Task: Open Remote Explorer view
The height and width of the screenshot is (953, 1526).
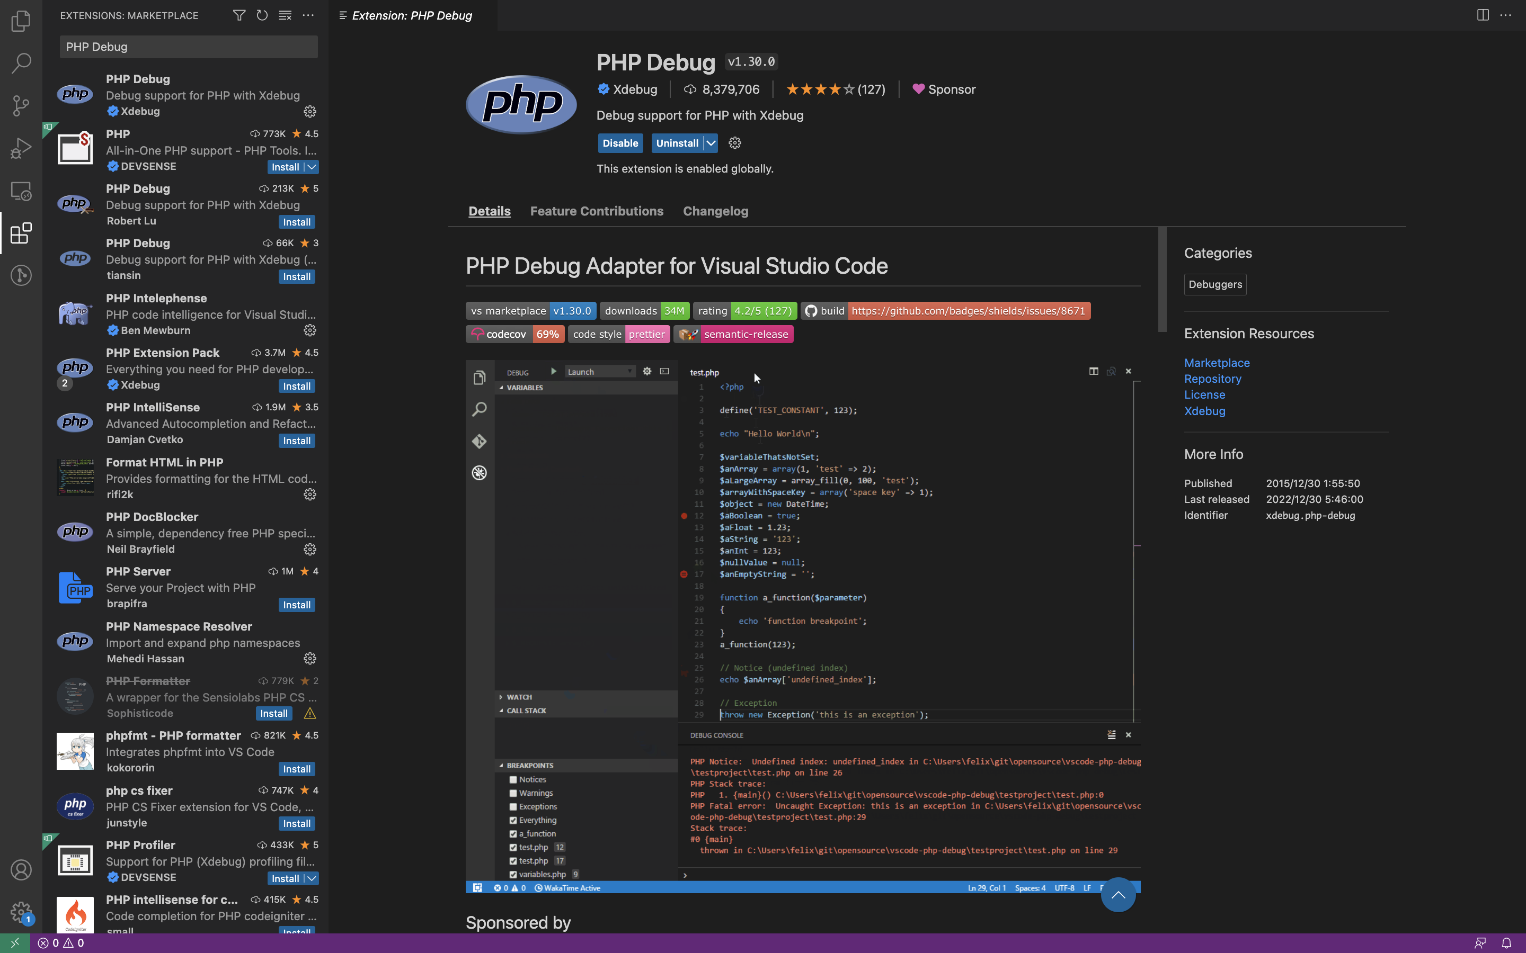Action: tap(21, 191)
